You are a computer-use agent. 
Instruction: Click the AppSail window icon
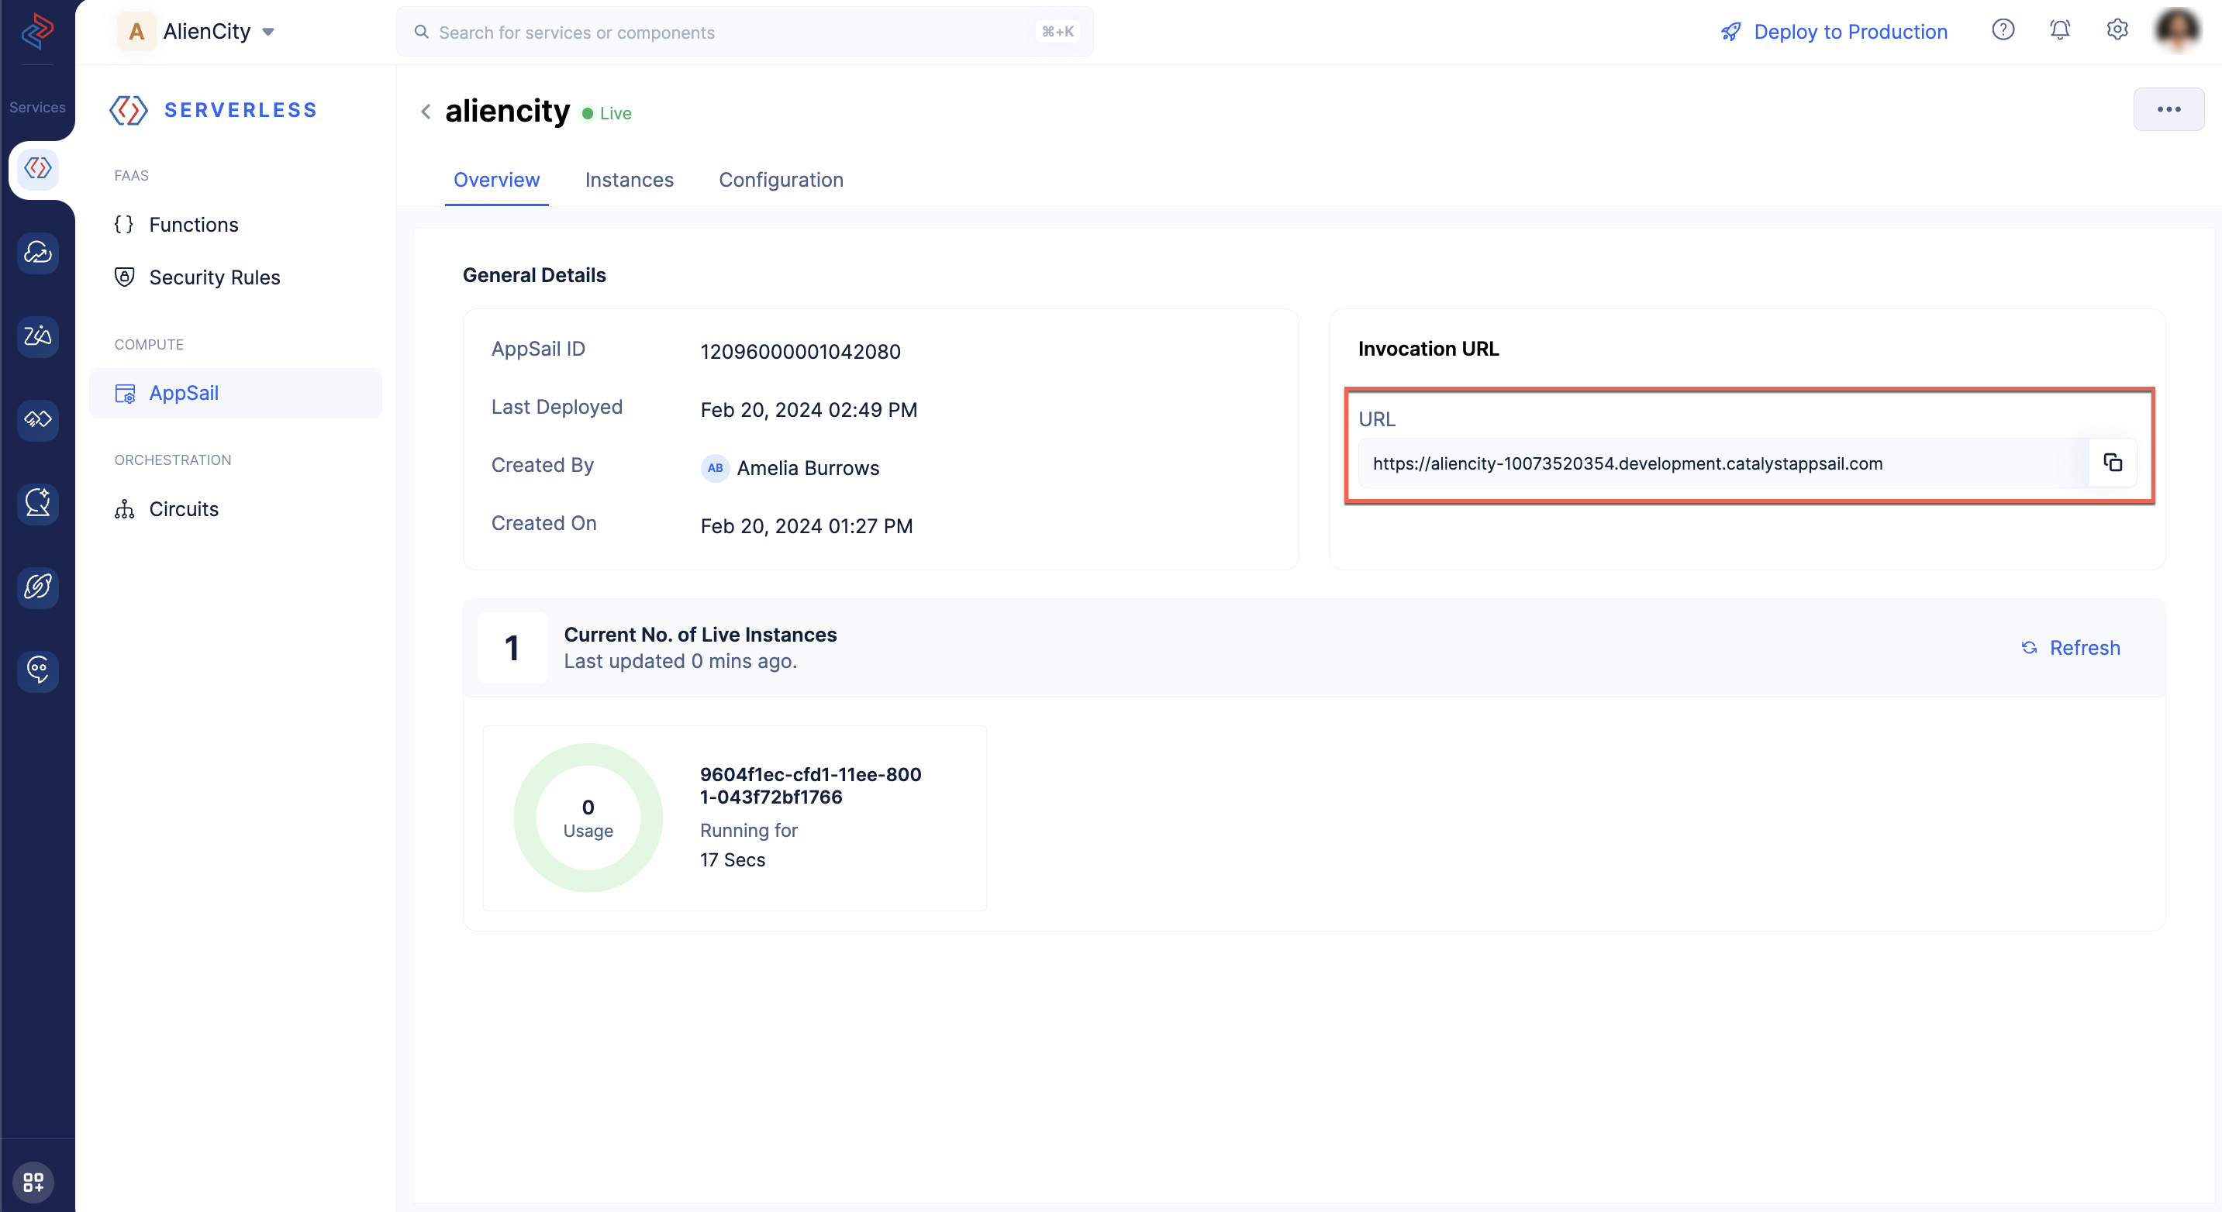[125, 394]
